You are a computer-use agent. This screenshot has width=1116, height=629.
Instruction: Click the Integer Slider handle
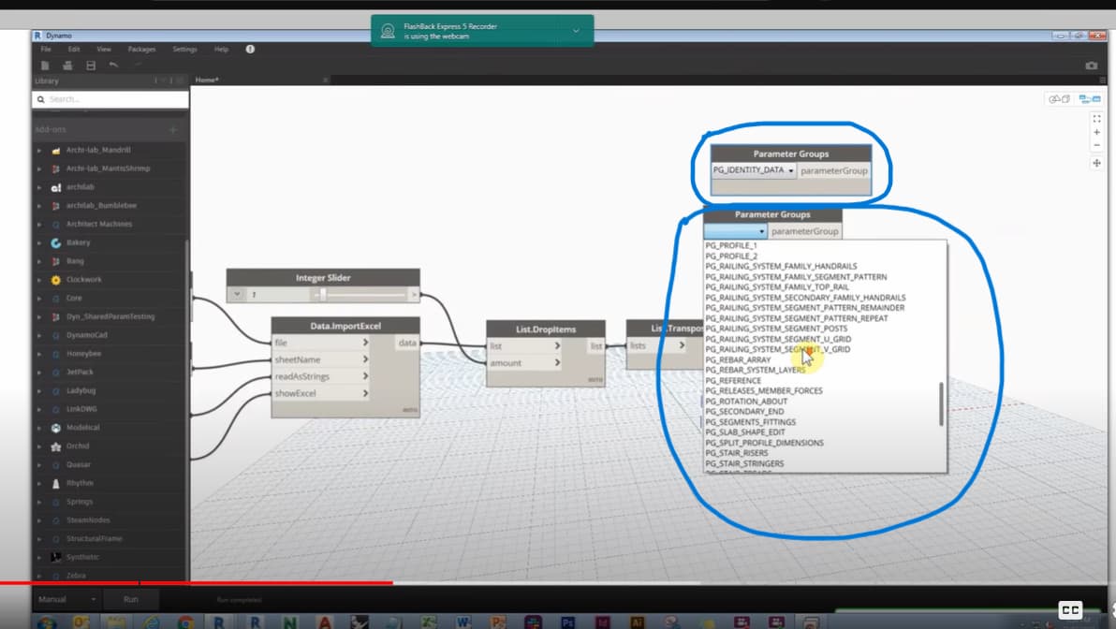coord(321,294)
